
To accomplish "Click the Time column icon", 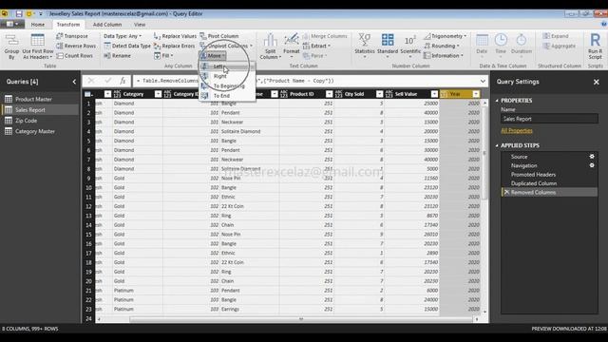I will click(501, 40).
